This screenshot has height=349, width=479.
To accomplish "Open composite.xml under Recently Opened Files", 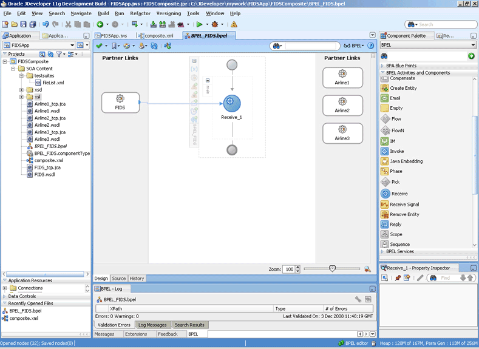I will click(24, 318).
